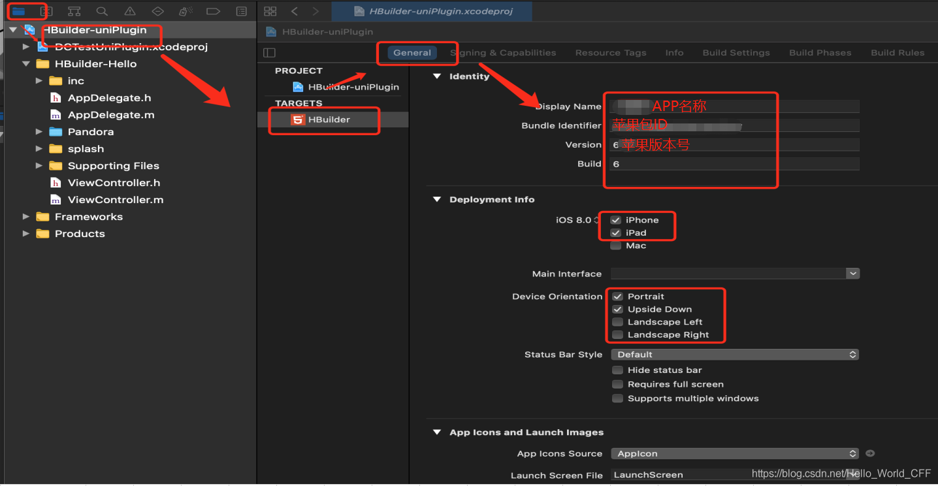
Task: Toggle Portrait orientation checkbox
Action: tap(617, 297)
